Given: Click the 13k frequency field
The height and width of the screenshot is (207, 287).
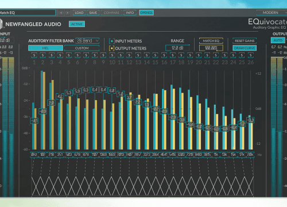Looking at the screenshot, I should click(x=224, y=155).
